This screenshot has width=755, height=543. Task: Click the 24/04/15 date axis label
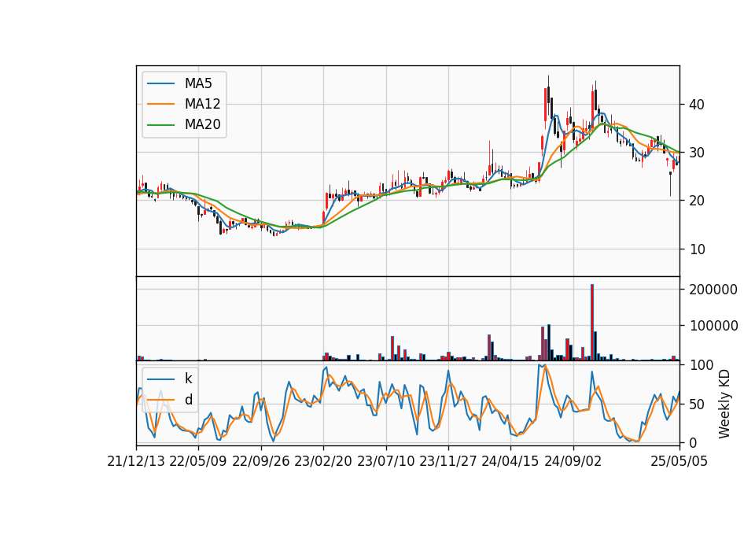510,461
